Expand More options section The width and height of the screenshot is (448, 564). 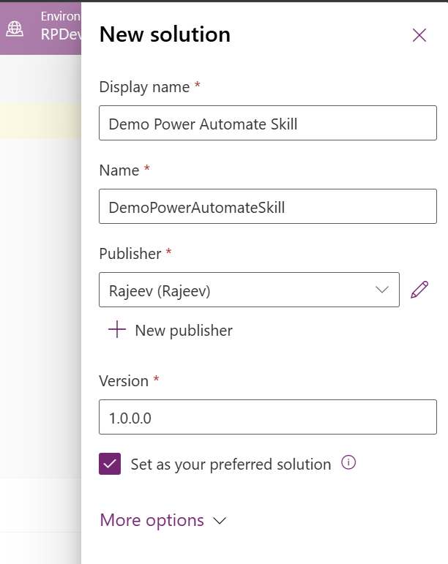[x=163, y=520]
